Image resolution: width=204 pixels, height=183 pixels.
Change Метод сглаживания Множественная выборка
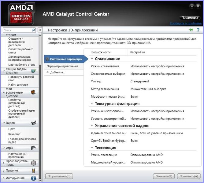click(148, 89)
